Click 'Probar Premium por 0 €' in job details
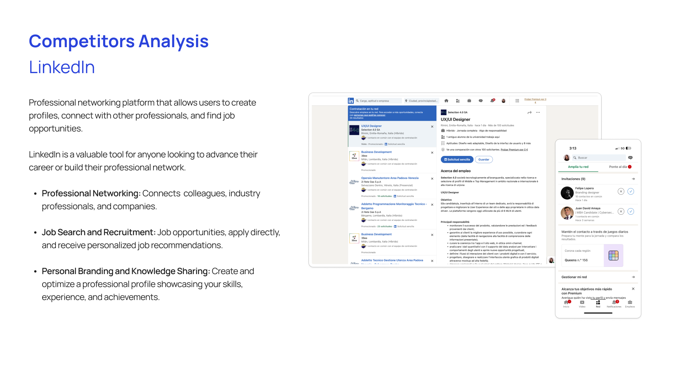The height and width of the screenshot is (389, 692). pos(514,149)
